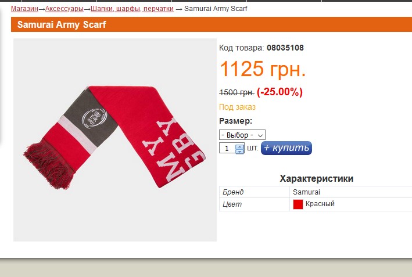Screen dimensions: 412x277
Task: Open Шапки, шарфы, перчатки breadcrumb link
Action: [132, 9]
